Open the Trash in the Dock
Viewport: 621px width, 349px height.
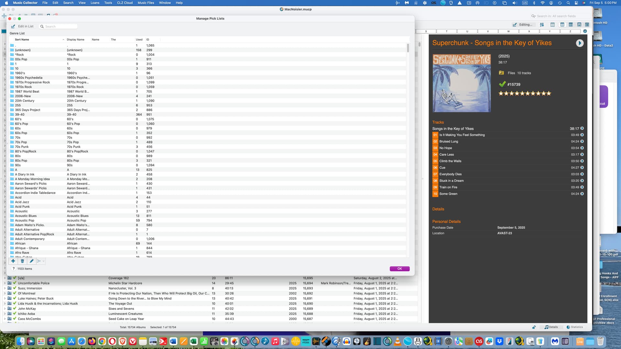pos(600,341)
